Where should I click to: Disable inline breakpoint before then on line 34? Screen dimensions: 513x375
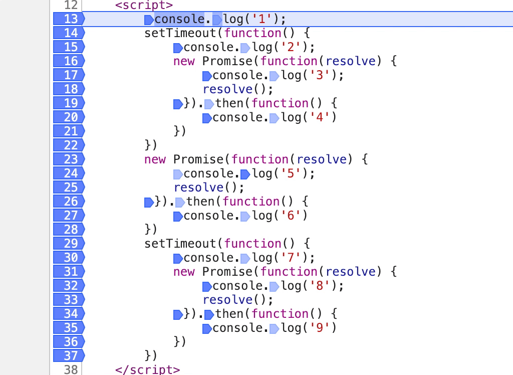(x=209, y=315)
